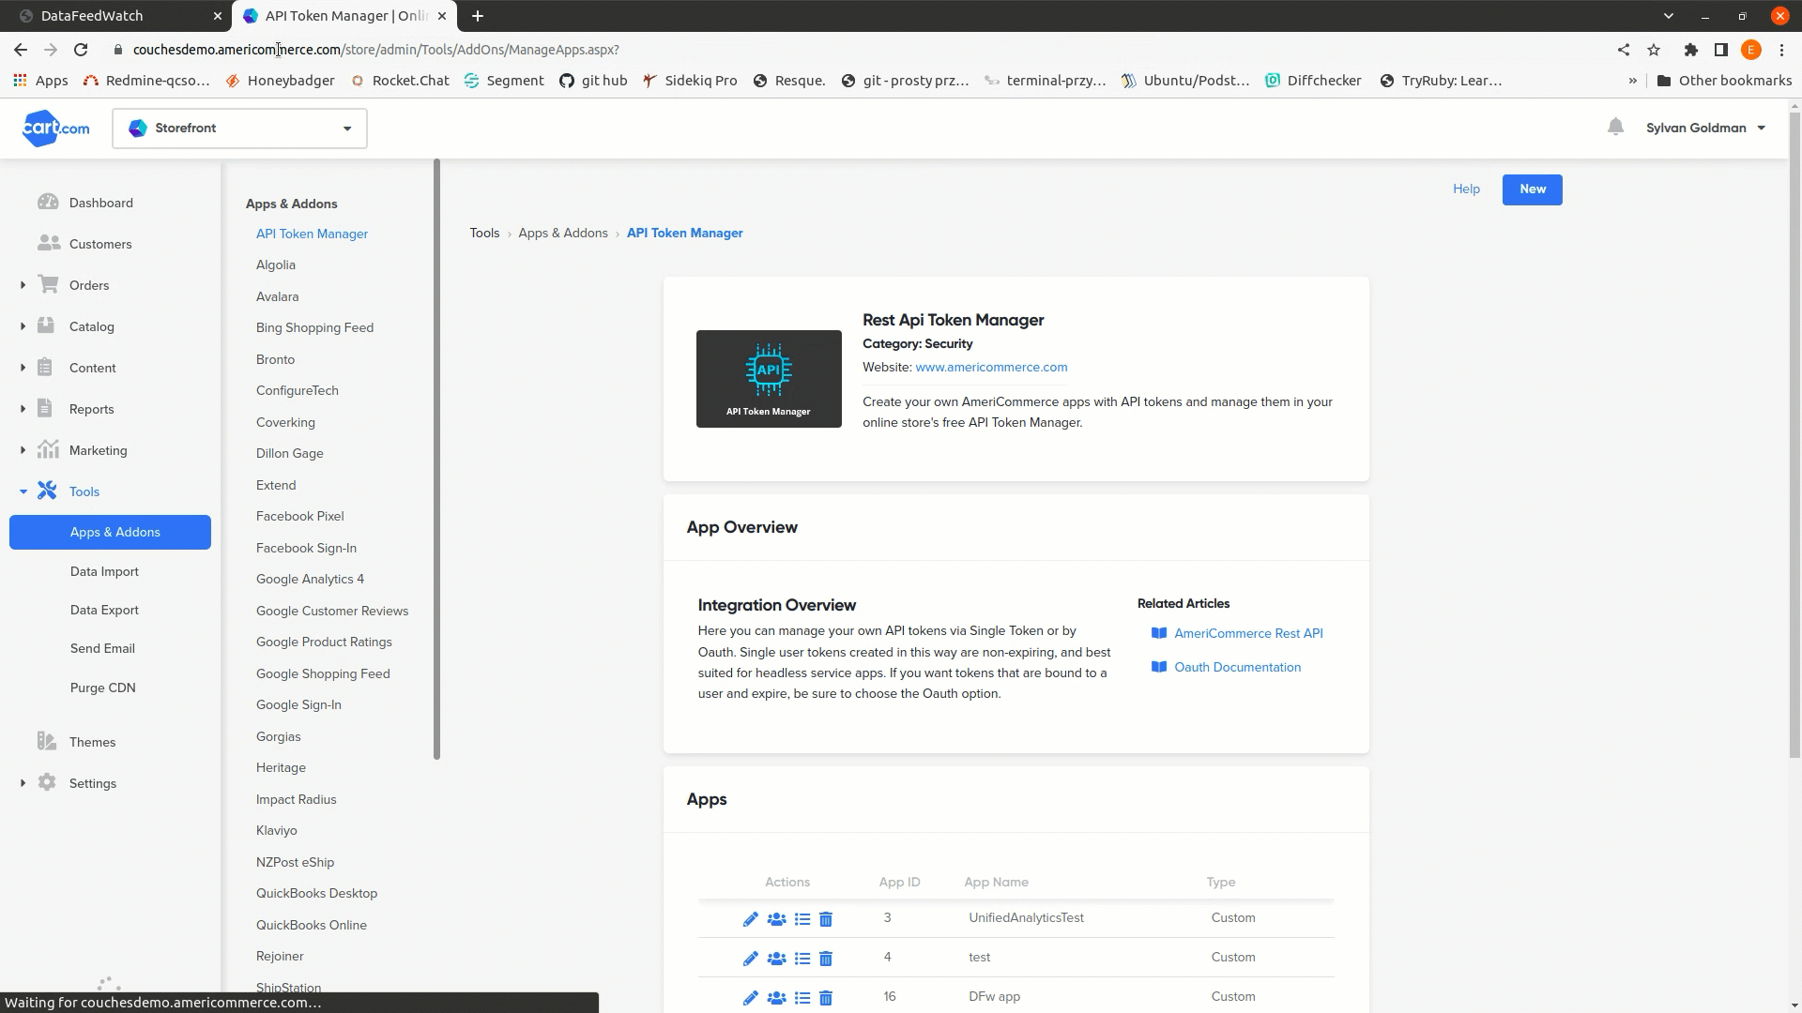Open list icon in DFw app row
The height and width of the screenshot is (1013, 1802).
click(802, 998)
